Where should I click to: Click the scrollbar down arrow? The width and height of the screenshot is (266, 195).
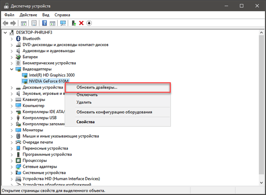coord(261,183)
